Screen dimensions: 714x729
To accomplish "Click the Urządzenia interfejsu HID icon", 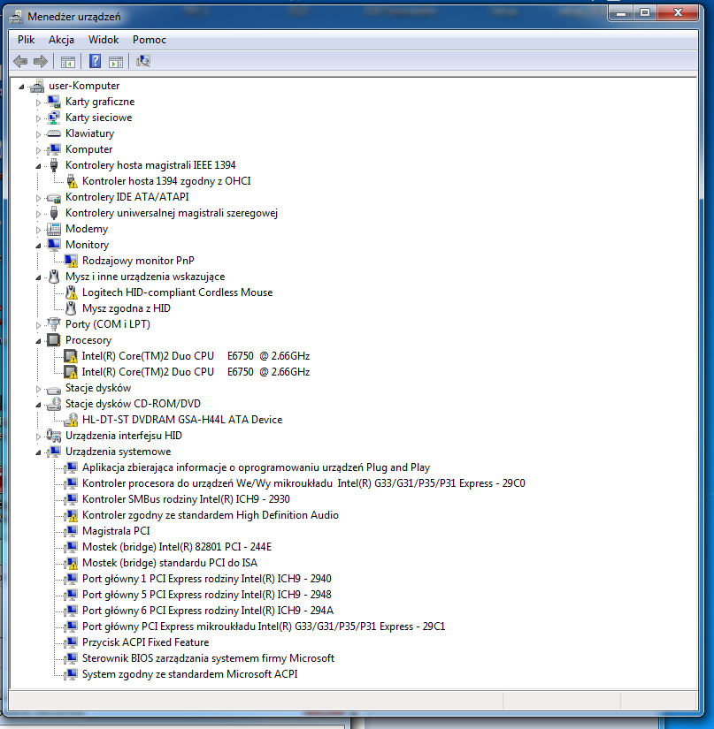I will coord(54,436).
